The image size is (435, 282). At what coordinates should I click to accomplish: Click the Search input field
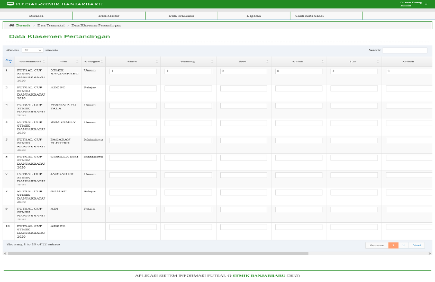coord(405,50)
